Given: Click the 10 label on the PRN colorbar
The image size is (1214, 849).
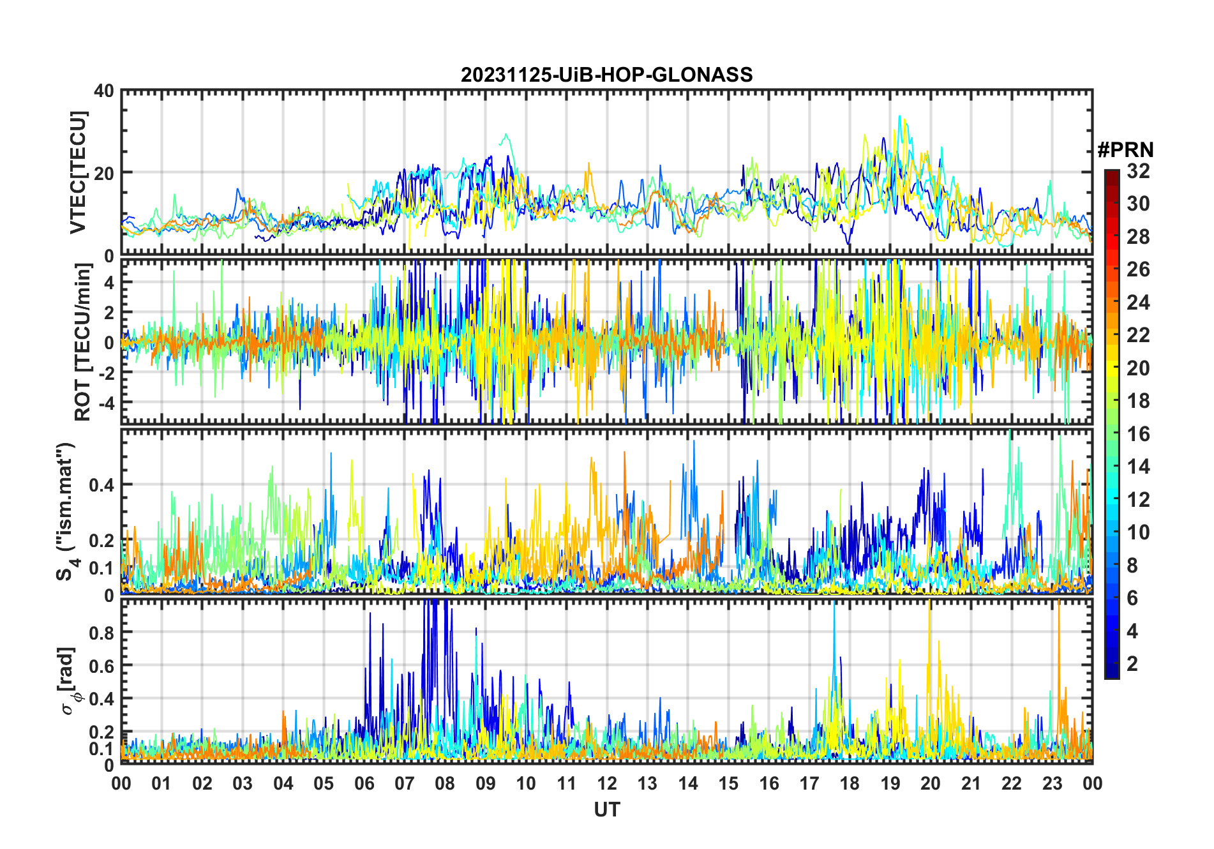Looking at the screenshot, I should 1138,532.
